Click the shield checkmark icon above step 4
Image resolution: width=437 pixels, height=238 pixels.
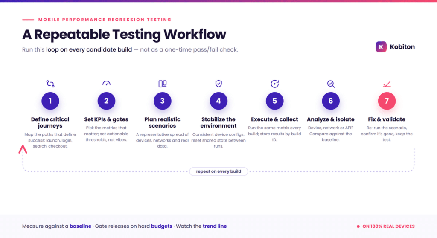(x=218, y=84)
